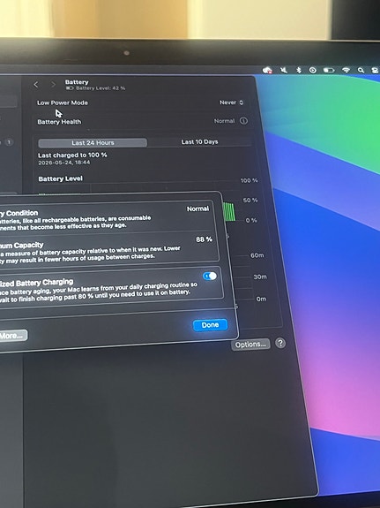Open the Bluetooth menu bar icon

(x=299, y=70)
